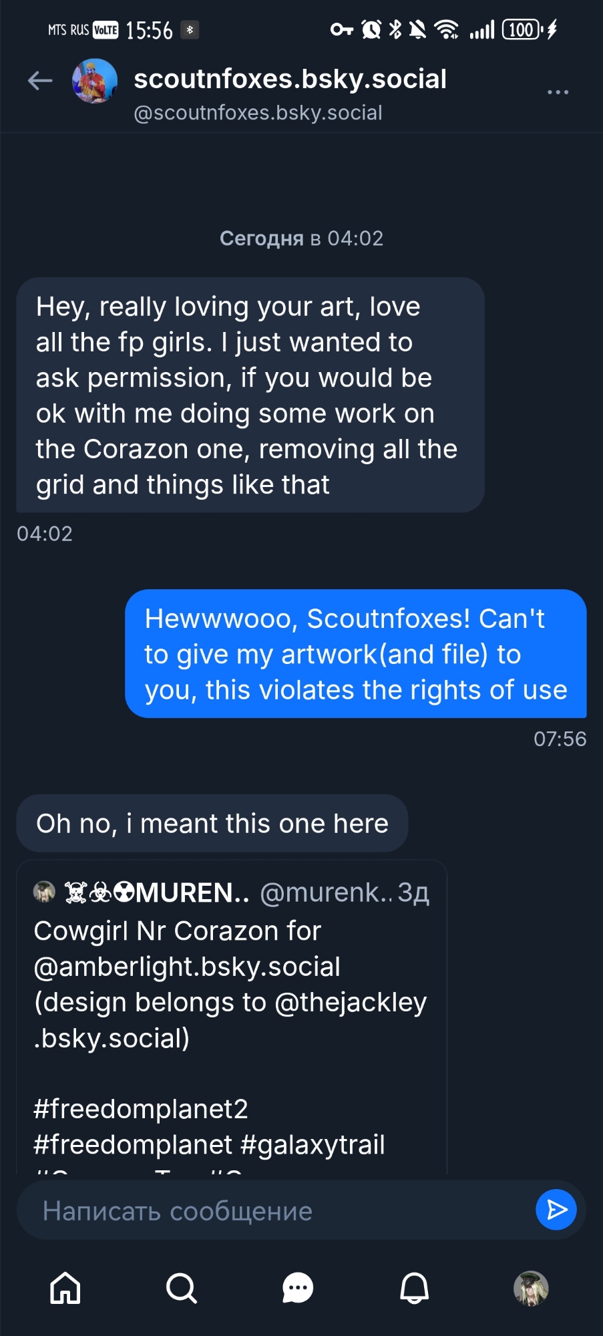Tap the "Oh no, i meant this one here" message
The image size is (603, 1336).
[212, 824]
